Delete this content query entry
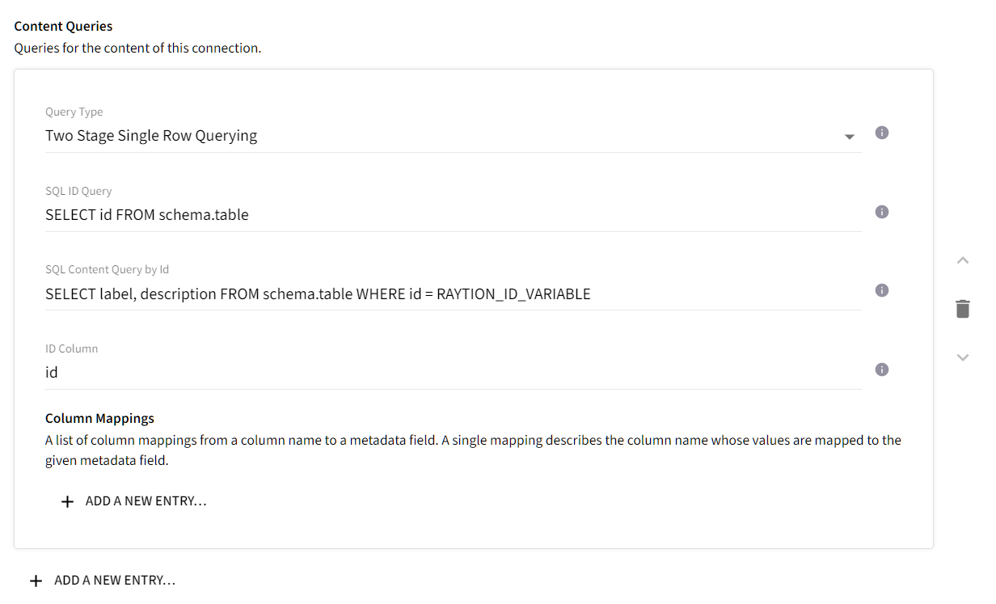 point(962,308)
